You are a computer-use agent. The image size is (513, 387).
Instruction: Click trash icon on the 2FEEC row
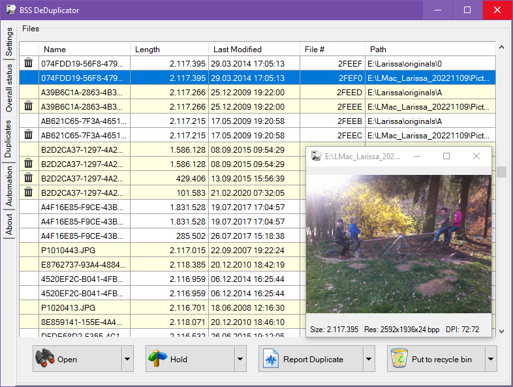click(29, 135)
